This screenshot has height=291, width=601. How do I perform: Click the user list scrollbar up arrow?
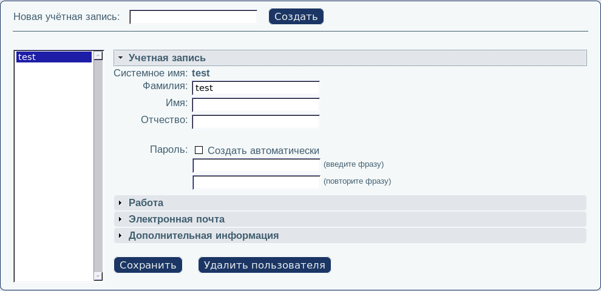point(98,56)
